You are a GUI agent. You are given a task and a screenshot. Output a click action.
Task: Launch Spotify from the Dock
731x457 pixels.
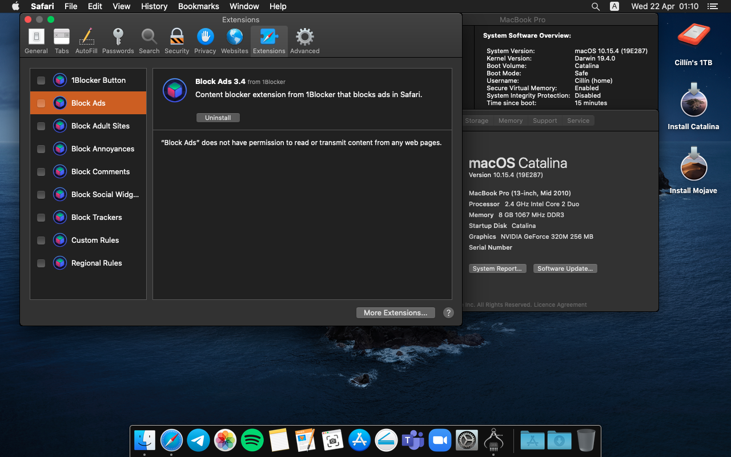[x=252, y=440]
